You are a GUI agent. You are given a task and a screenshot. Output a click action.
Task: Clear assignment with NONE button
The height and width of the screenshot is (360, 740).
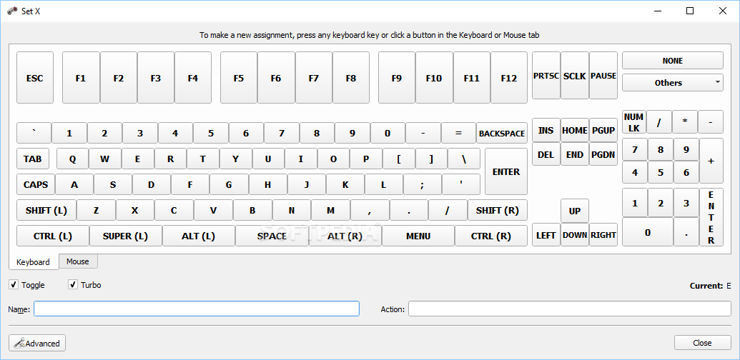673,60
